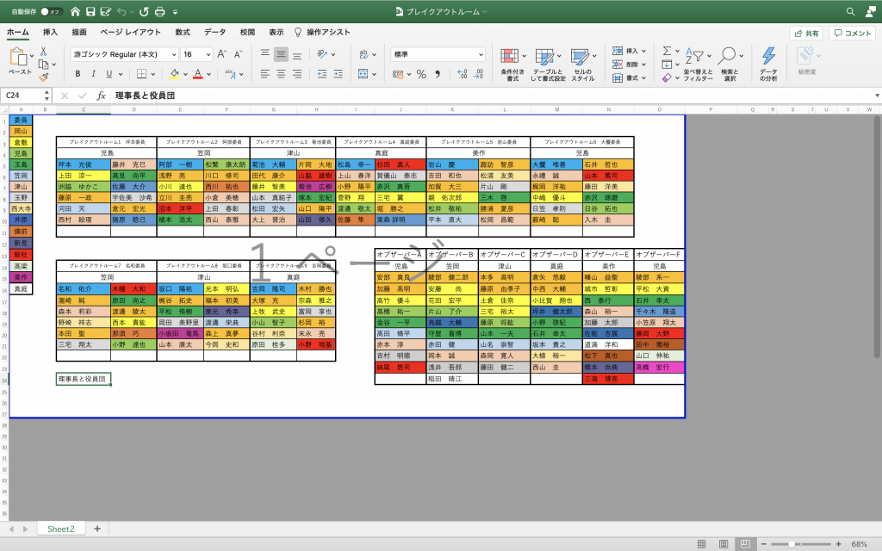Open the 描画 ribbon tab

(79, 32)
